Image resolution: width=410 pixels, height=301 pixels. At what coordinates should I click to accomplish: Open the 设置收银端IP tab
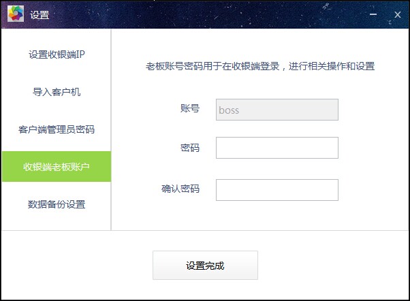click(x=57, y=54)
